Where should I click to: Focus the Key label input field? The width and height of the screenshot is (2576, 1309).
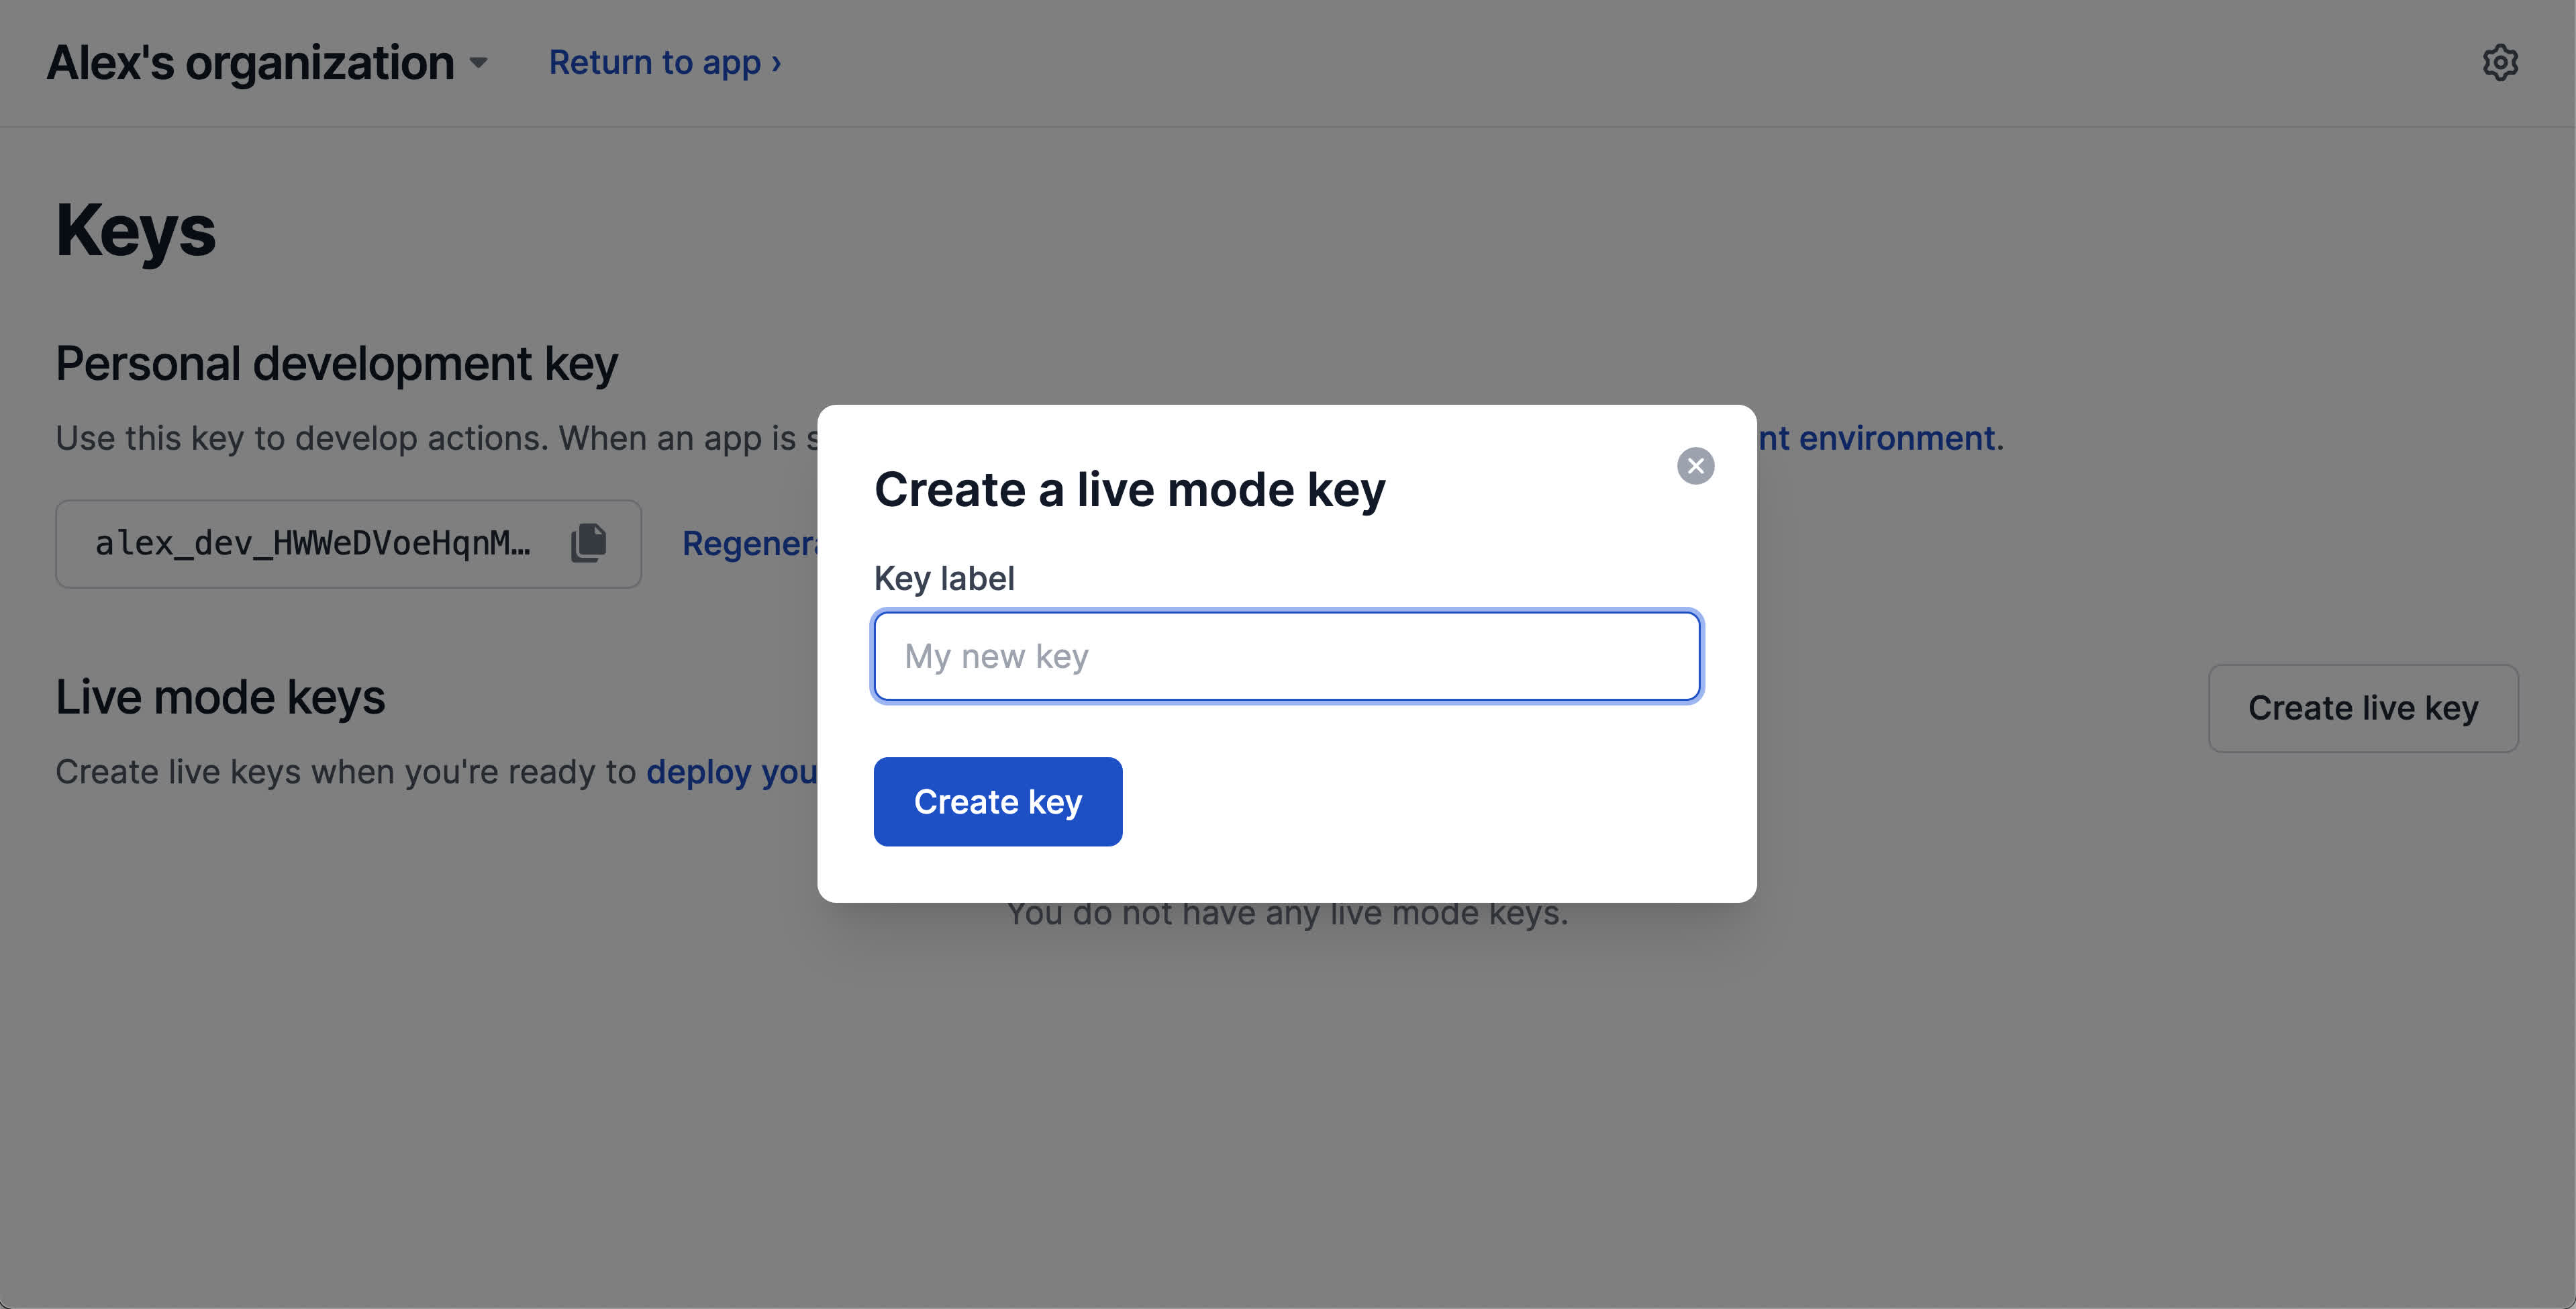(1286, 656)
